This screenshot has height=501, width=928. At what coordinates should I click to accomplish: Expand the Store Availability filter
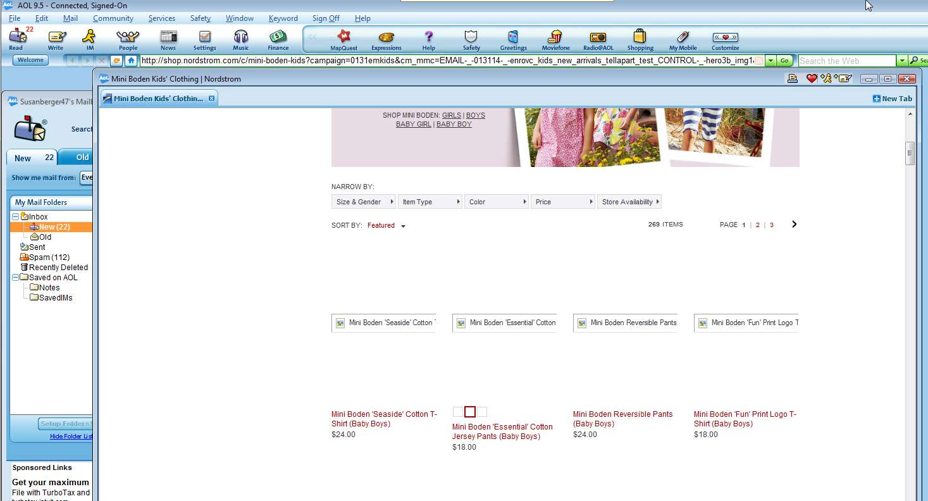(629, 202)
